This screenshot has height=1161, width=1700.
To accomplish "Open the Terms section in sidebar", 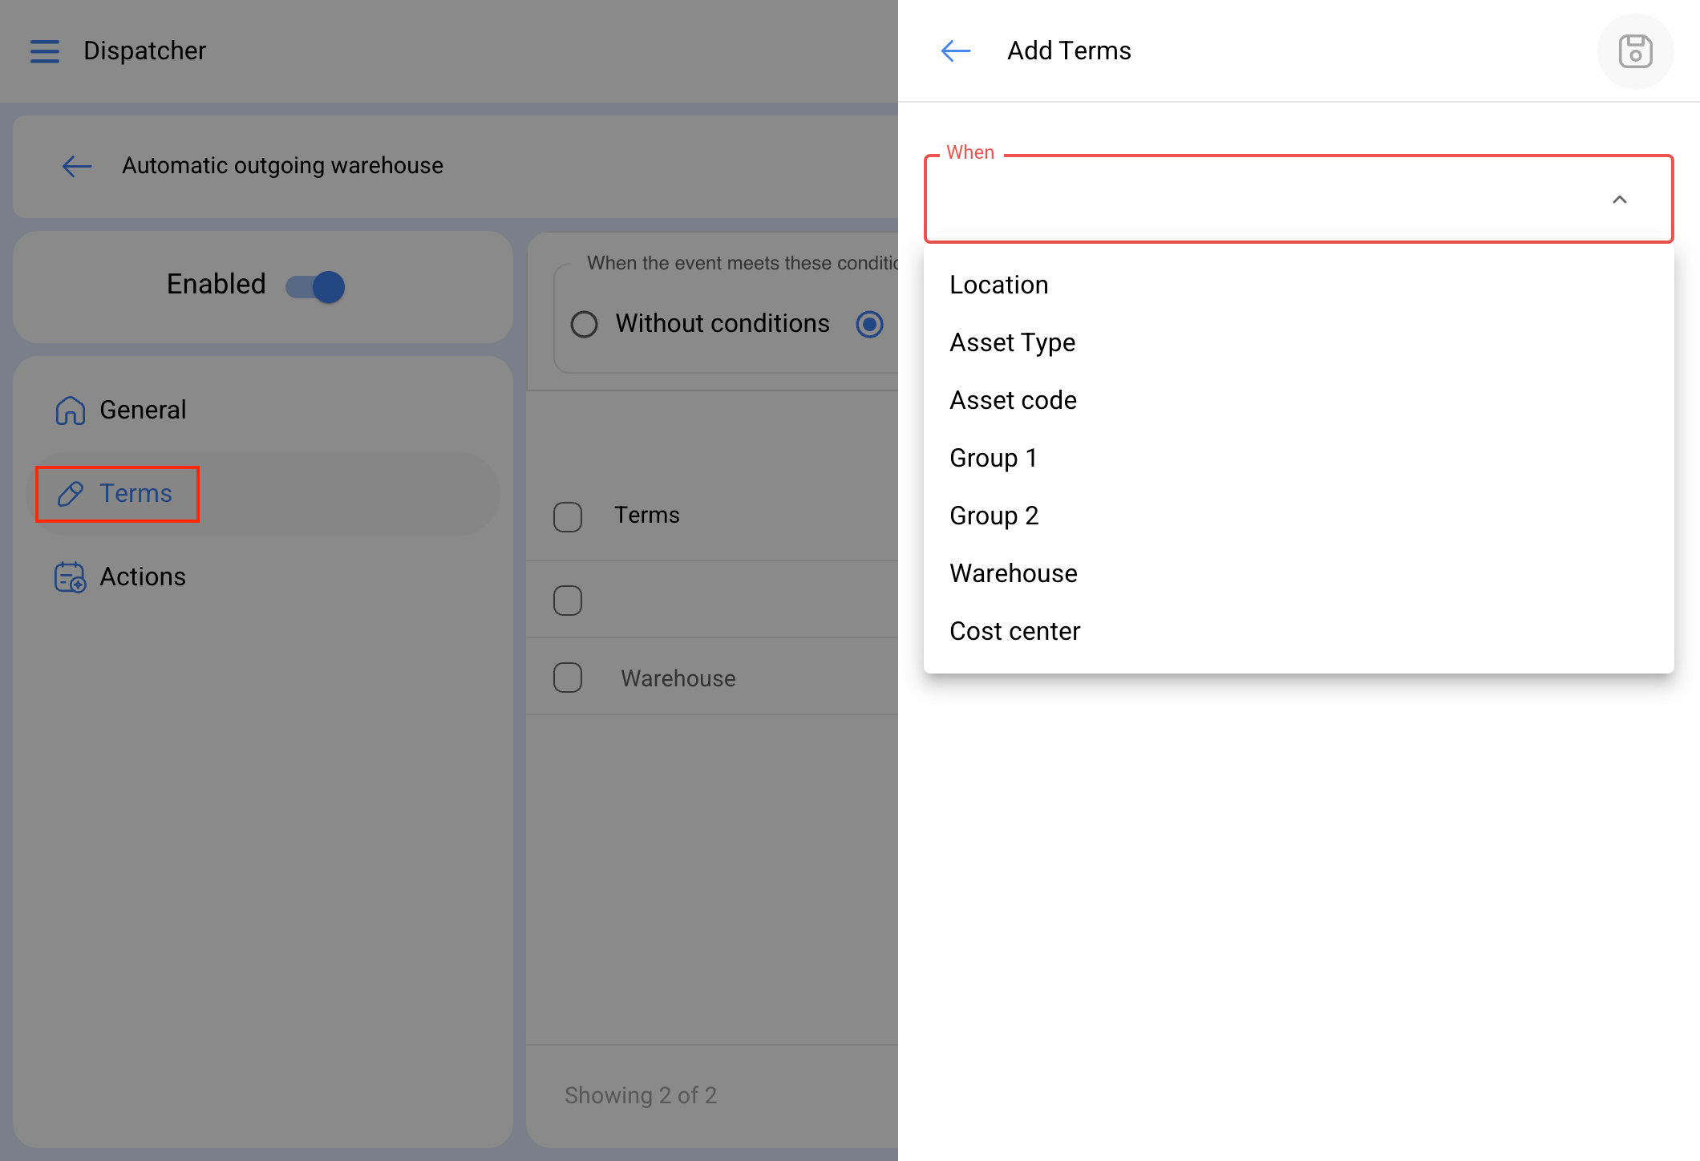I will pos(263,494).
